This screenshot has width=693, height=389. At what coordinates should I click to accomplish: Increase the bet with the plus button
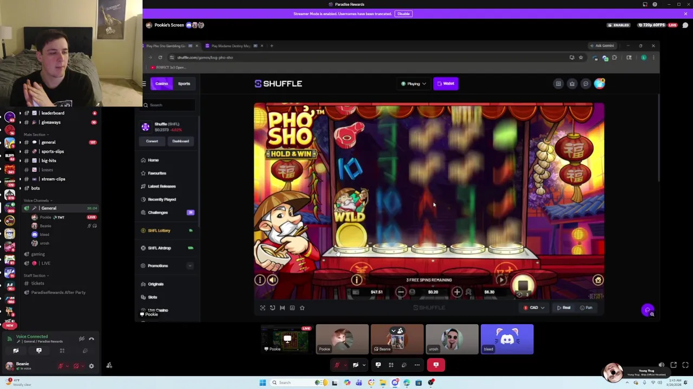(x=456, y=292)
